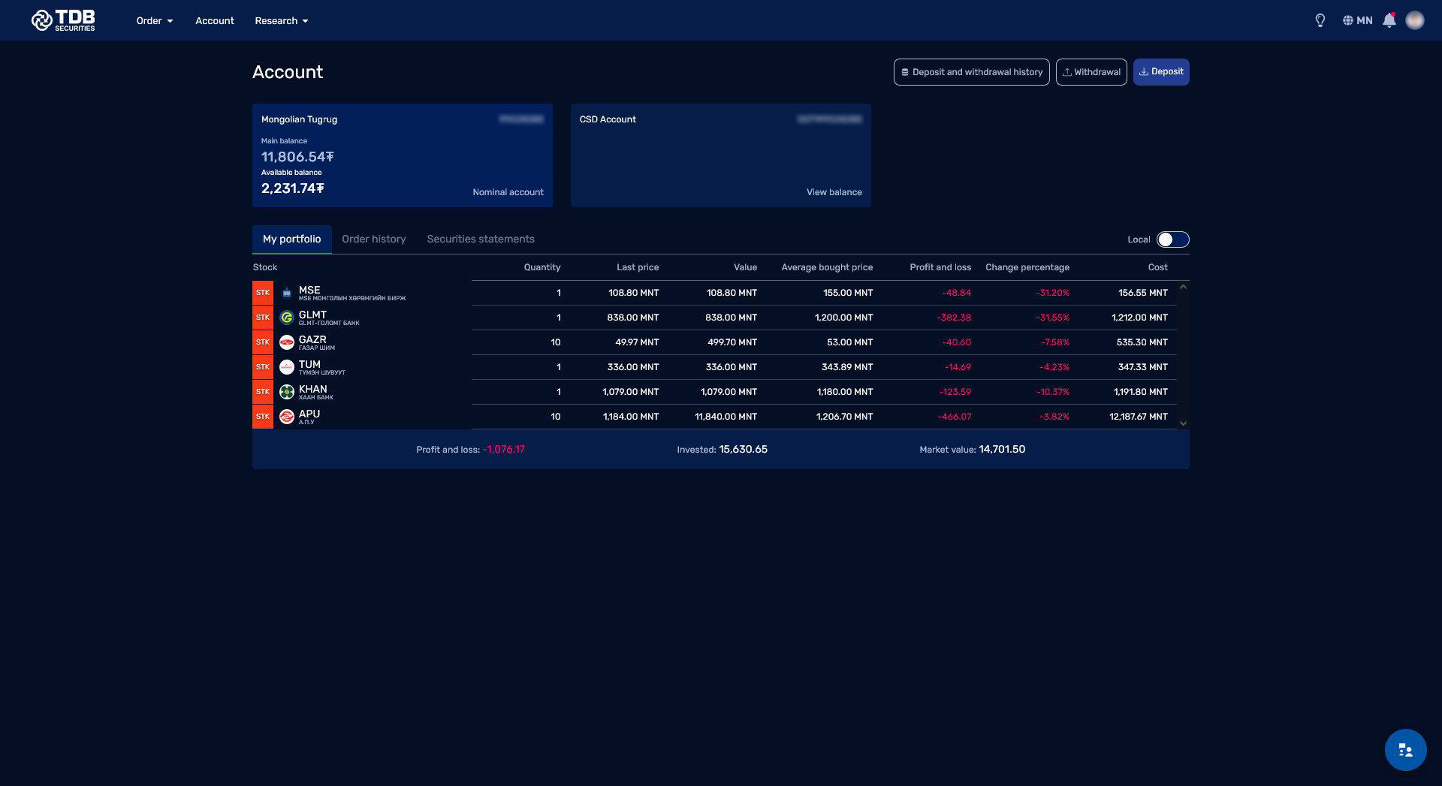Screen dimensions: 1442x786
Task: Click the KHAN bank stock logo
Action: tap(287, 392)
